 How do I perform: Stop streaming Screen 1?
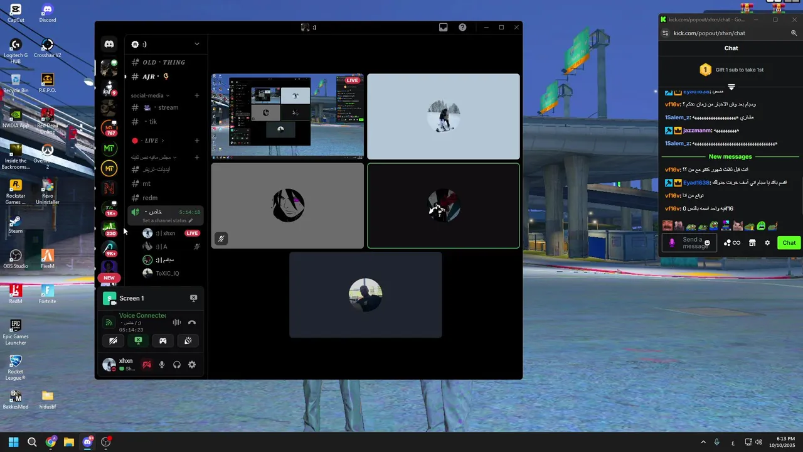193,298
